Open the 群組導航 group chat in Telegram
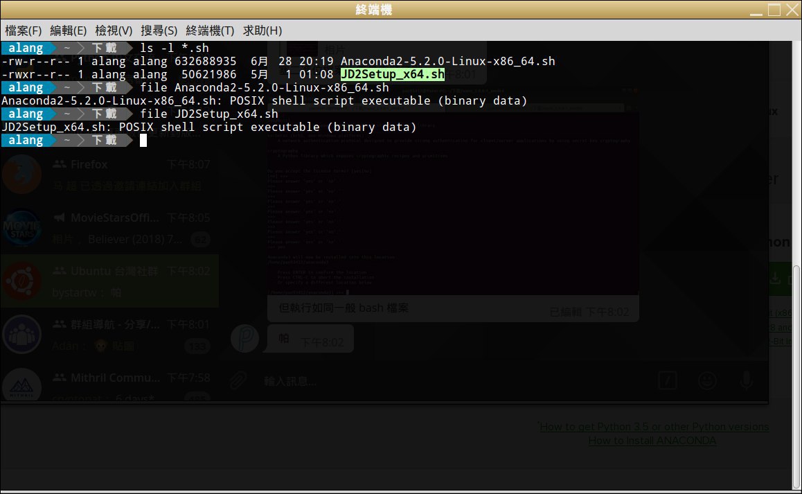Viewport: 802px width, 494px height. pyautogui.click(x=109, y=334)
